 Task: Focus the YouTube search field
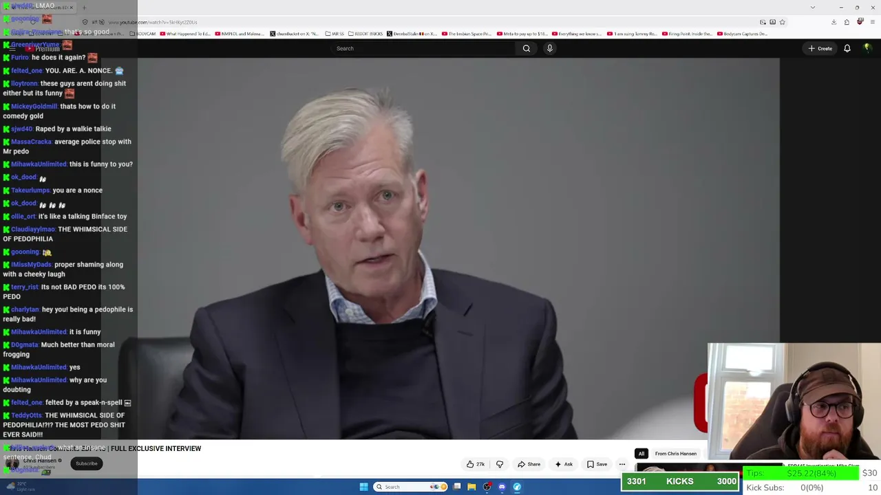tap(423, 48)
